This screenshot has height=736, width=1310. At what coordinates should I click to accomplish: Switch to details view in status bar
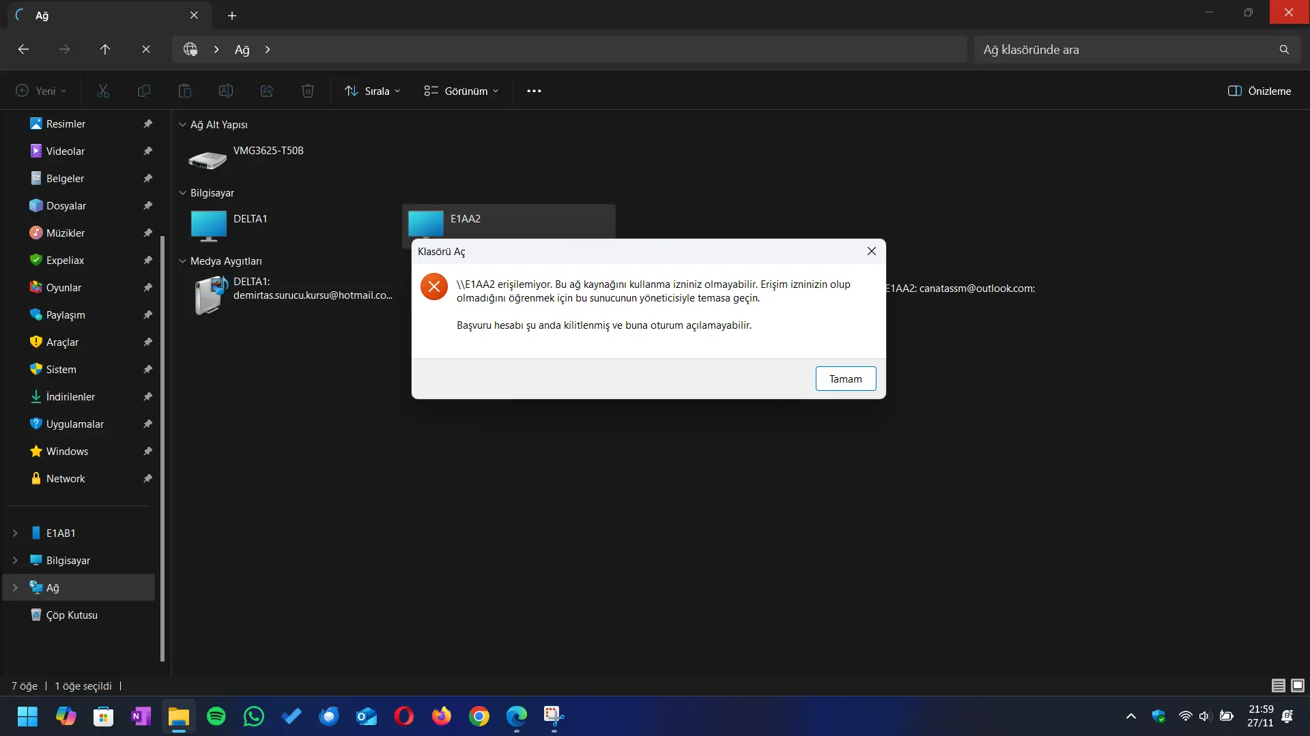(x=1278, y=686)
